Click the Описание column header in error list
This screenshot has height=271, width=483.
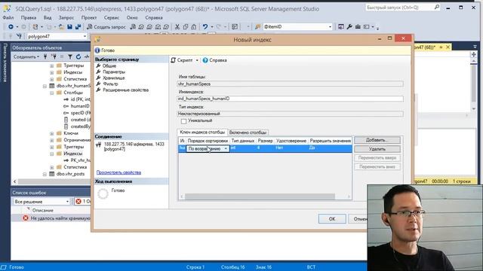click(x=43, y=211)
